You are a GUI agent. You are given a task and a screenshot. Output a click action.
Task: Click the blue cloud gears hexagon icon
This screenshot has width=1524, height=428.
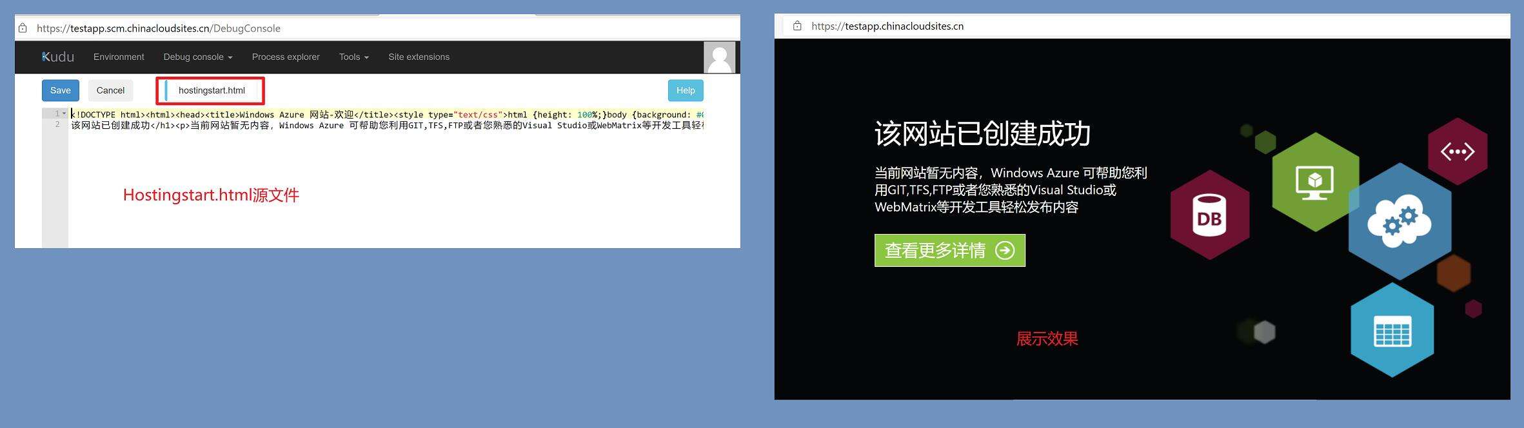[1400, 221]
